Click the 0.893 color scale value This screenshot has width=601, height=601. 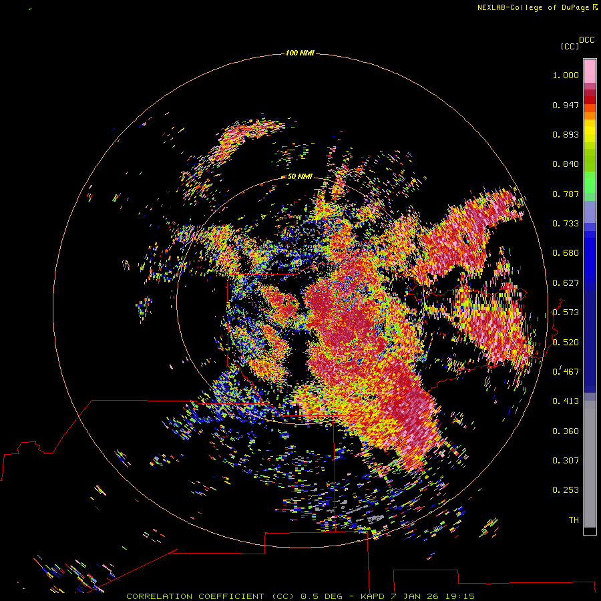566,134
